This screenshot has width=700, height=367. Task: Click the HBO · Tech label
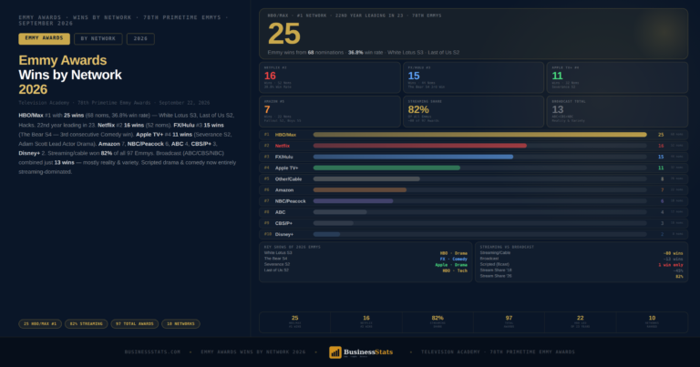(x=455, y=270)
